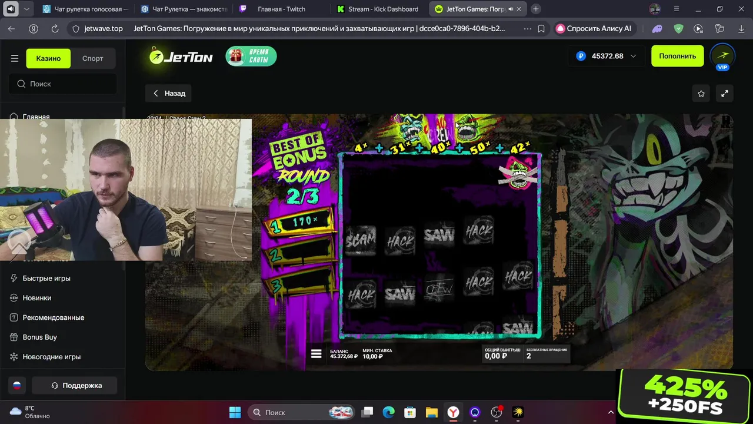Switch to Чат Рулетка — знакомства tab

click(184, 9)
